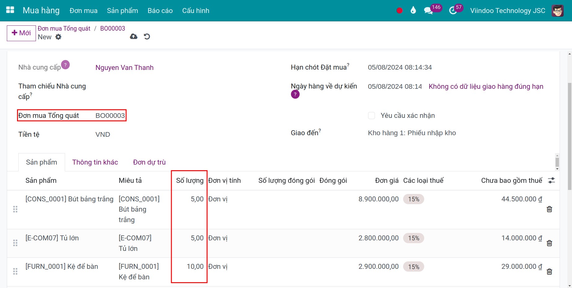572x288 pixels.
Task: Expand the Cấu hình menu
Action: coord(196,11)
